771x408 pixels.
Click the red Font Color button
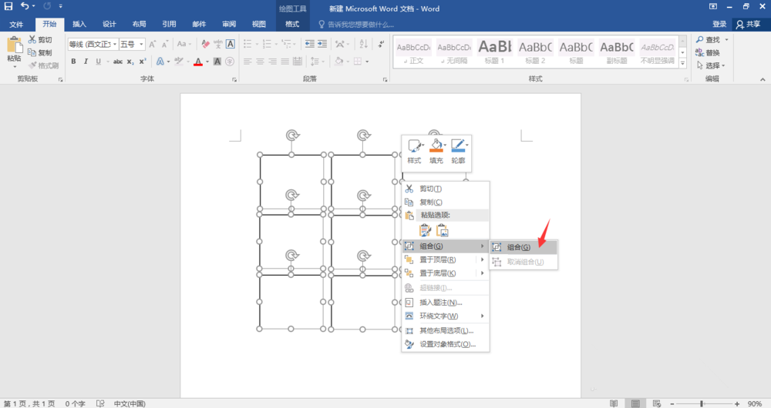click(x=198, y=62)
